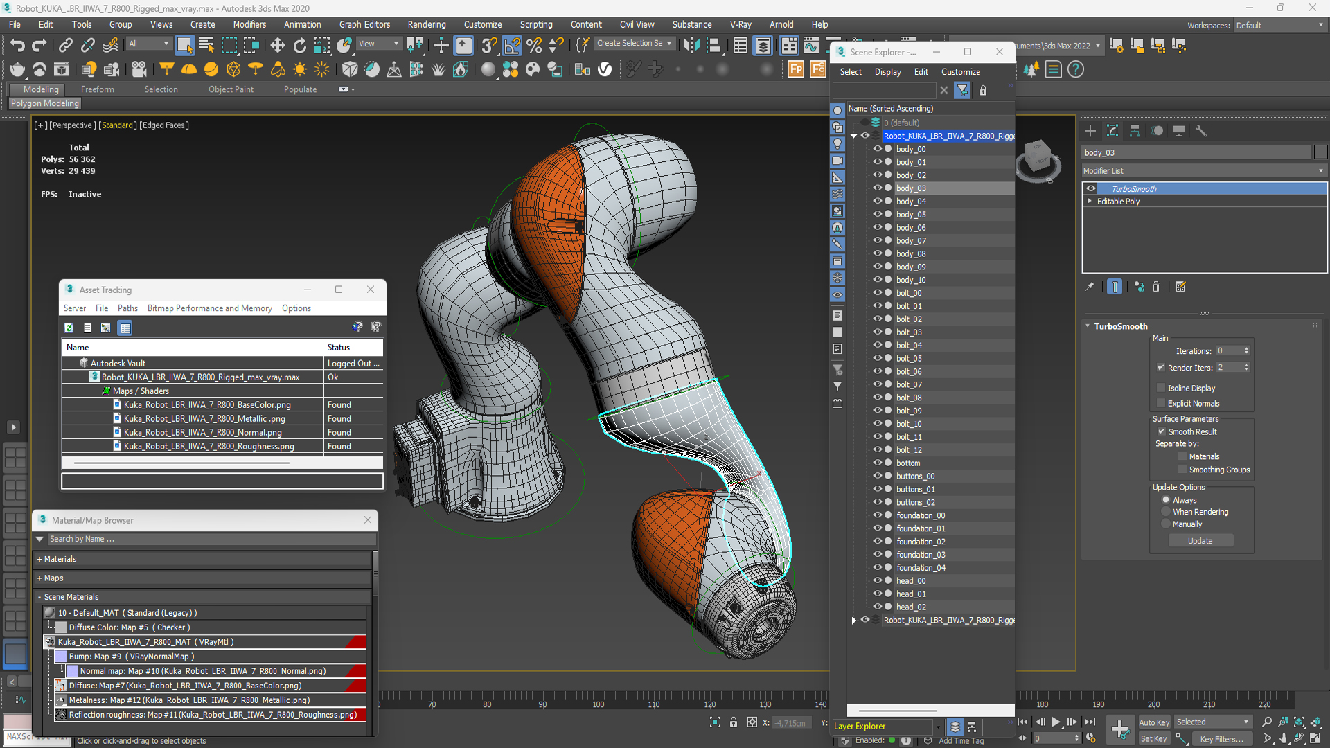This screenshot has width=1330, height=748.
Task: Click the Set Keys big plus button
Action: pos(1119,729)
